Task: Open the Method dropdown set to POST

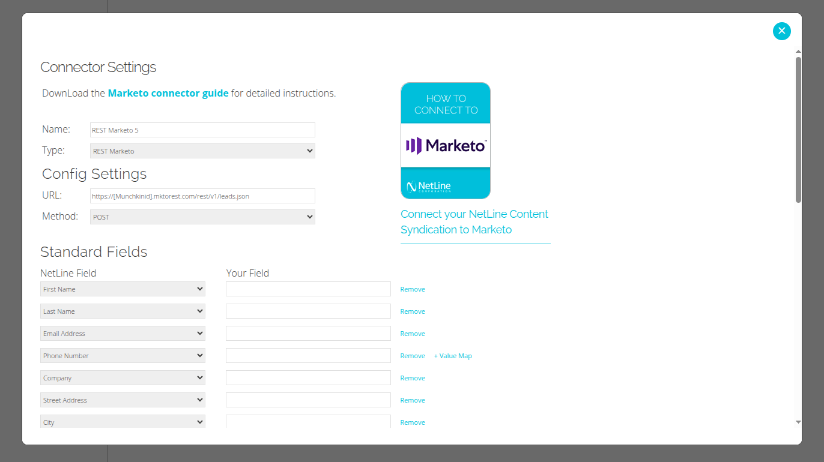Action: click(202, 217)
